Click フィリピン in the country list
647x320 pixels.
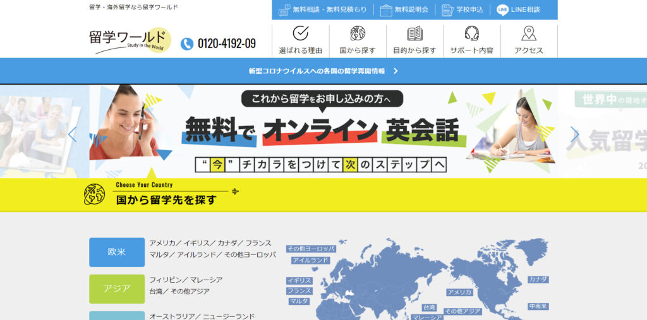click(x=166, y=280)
